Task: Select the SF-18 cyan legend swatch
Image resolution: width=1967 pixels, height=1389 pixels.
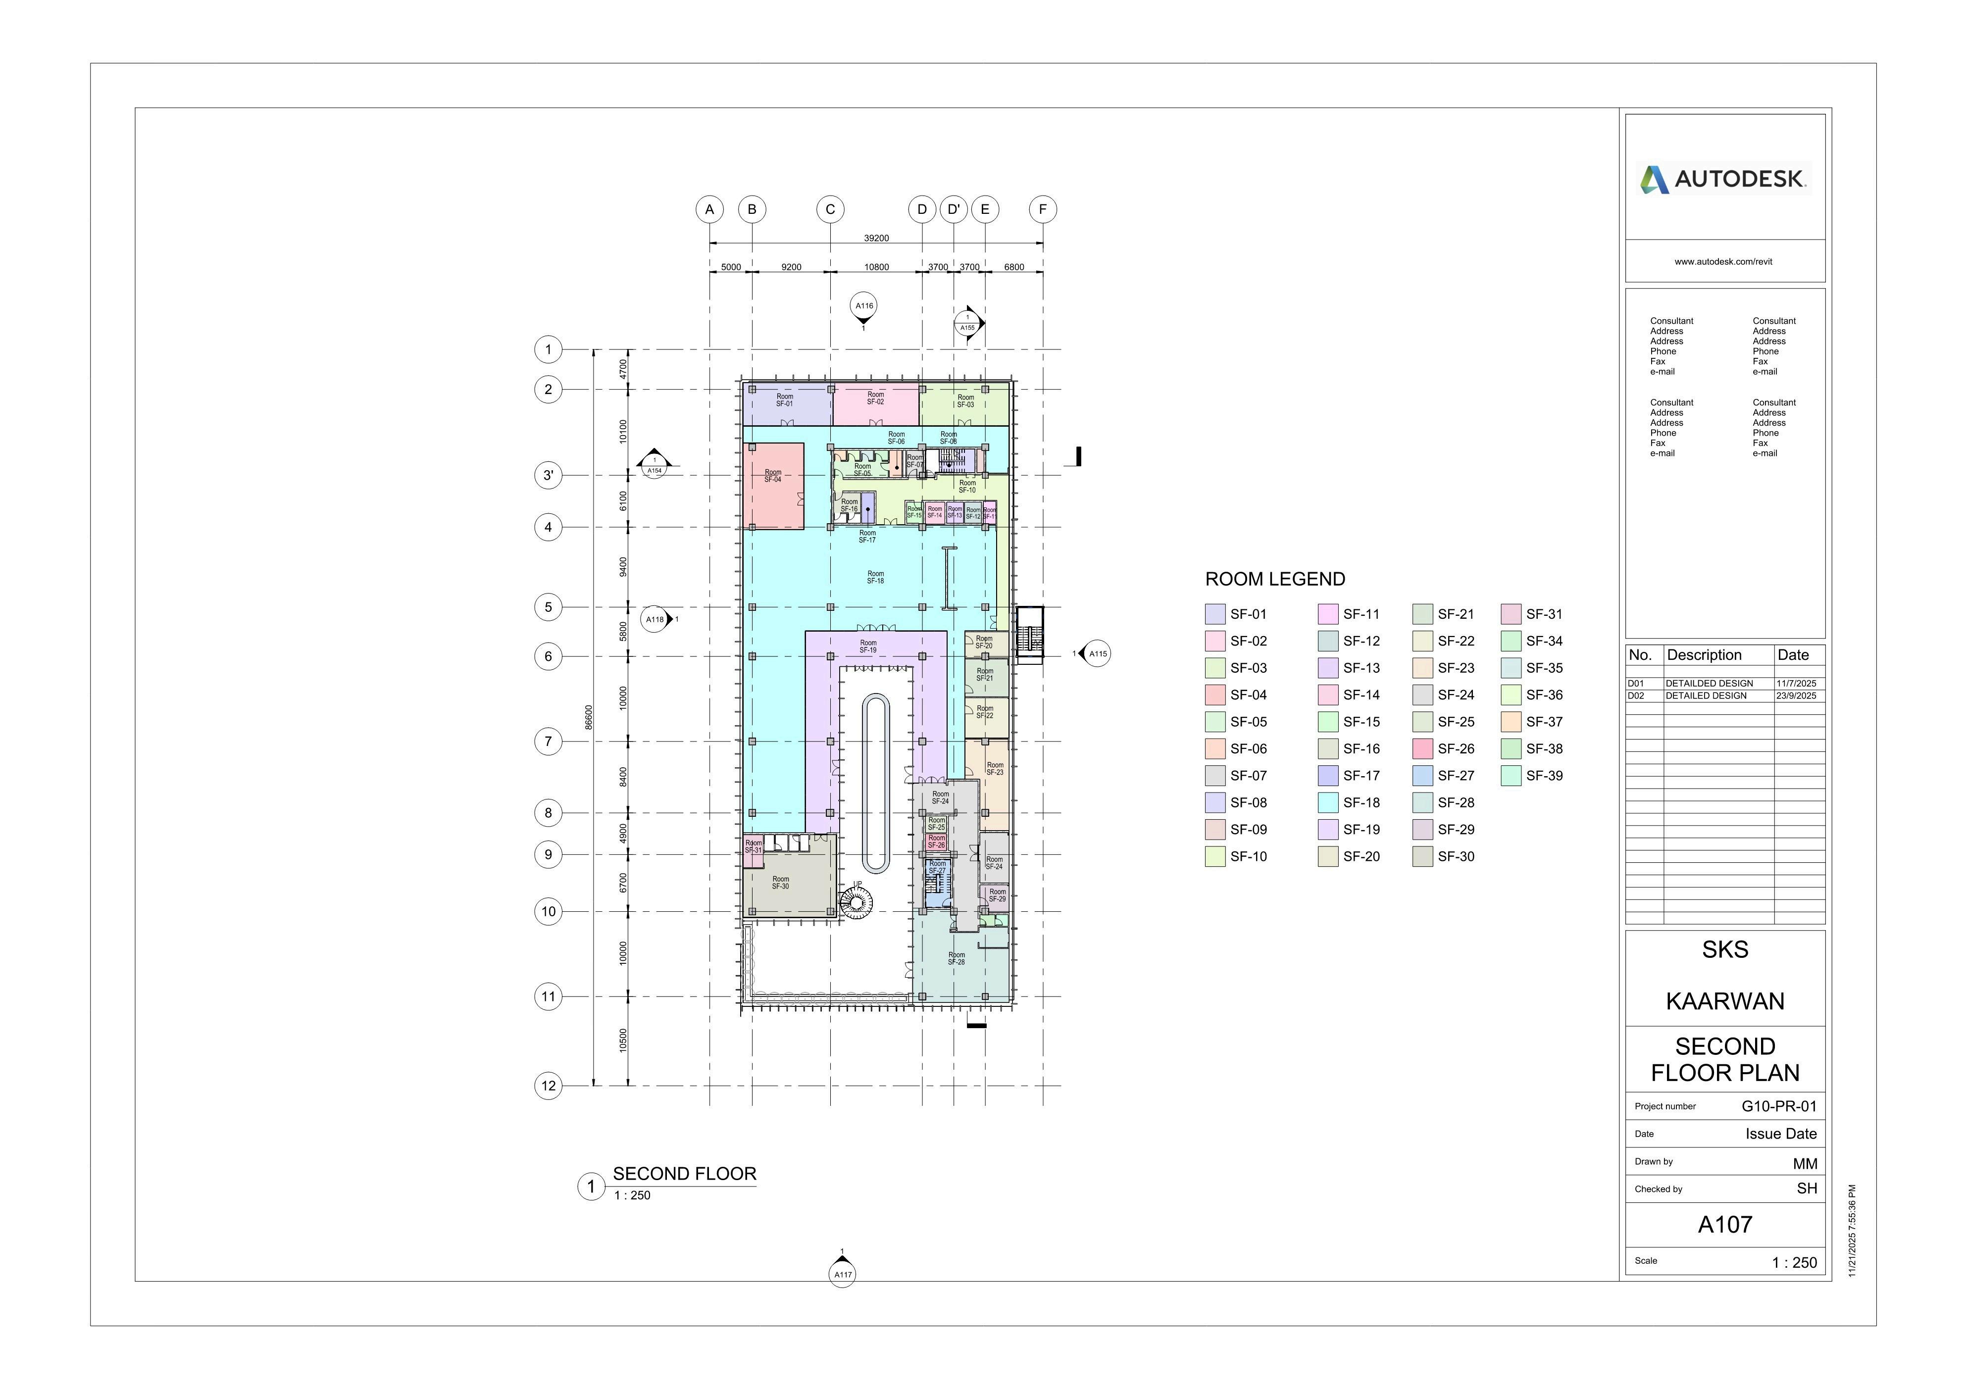Action: (x=1328, y=802)
